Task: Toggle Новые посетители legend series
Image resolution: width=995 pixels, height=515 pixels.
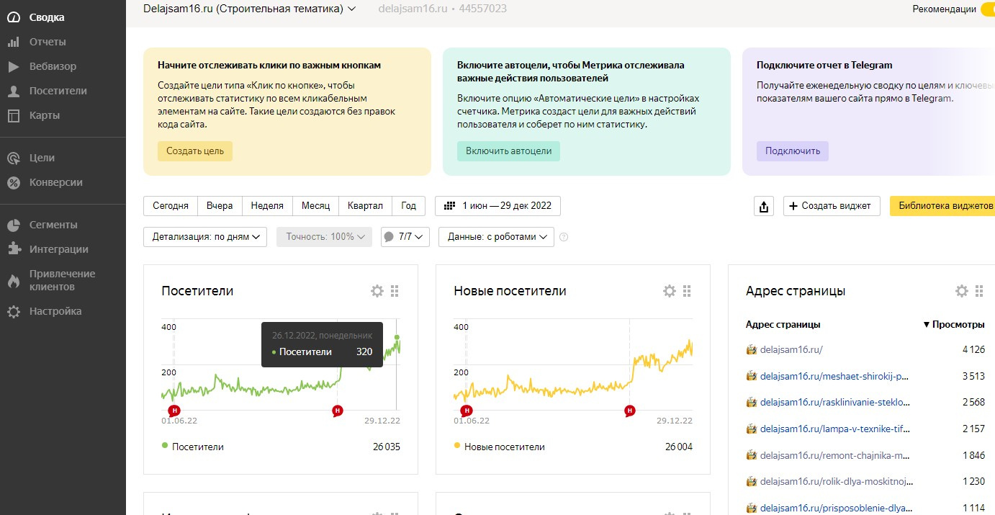Action: [499, 447]
